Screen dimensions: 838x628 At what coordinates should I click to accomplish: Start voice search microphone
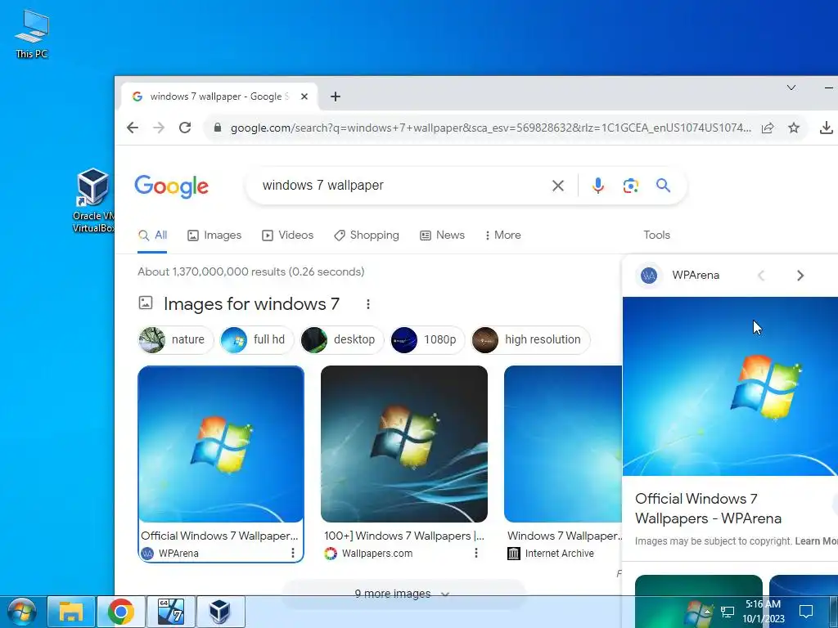point(598,186)
